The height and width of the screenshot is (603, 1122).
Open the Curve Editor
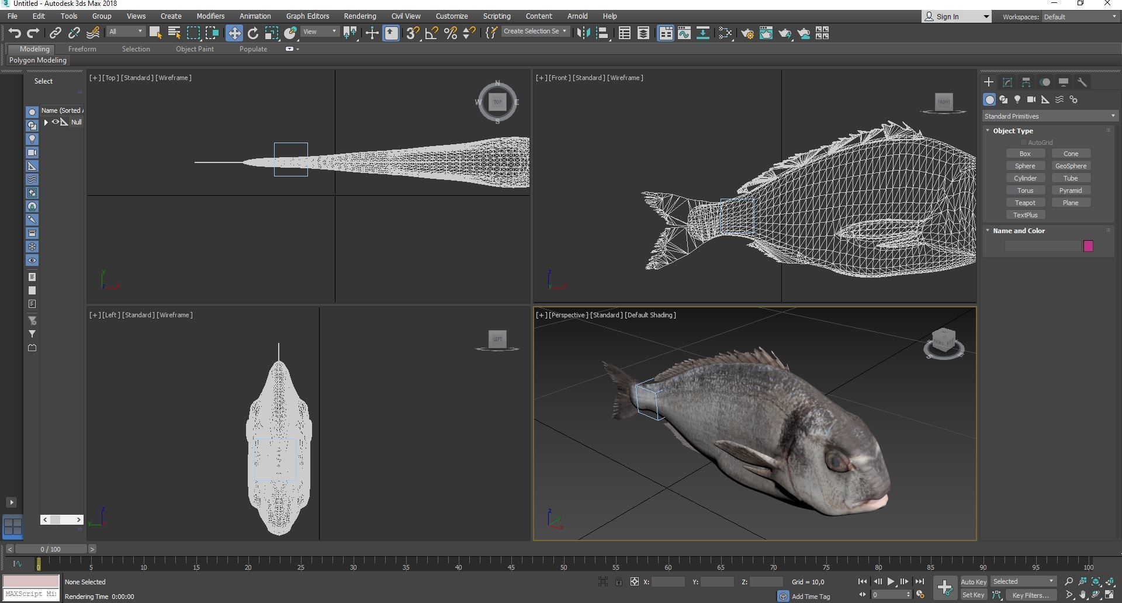pyautogui.click(x=684, y=33)
